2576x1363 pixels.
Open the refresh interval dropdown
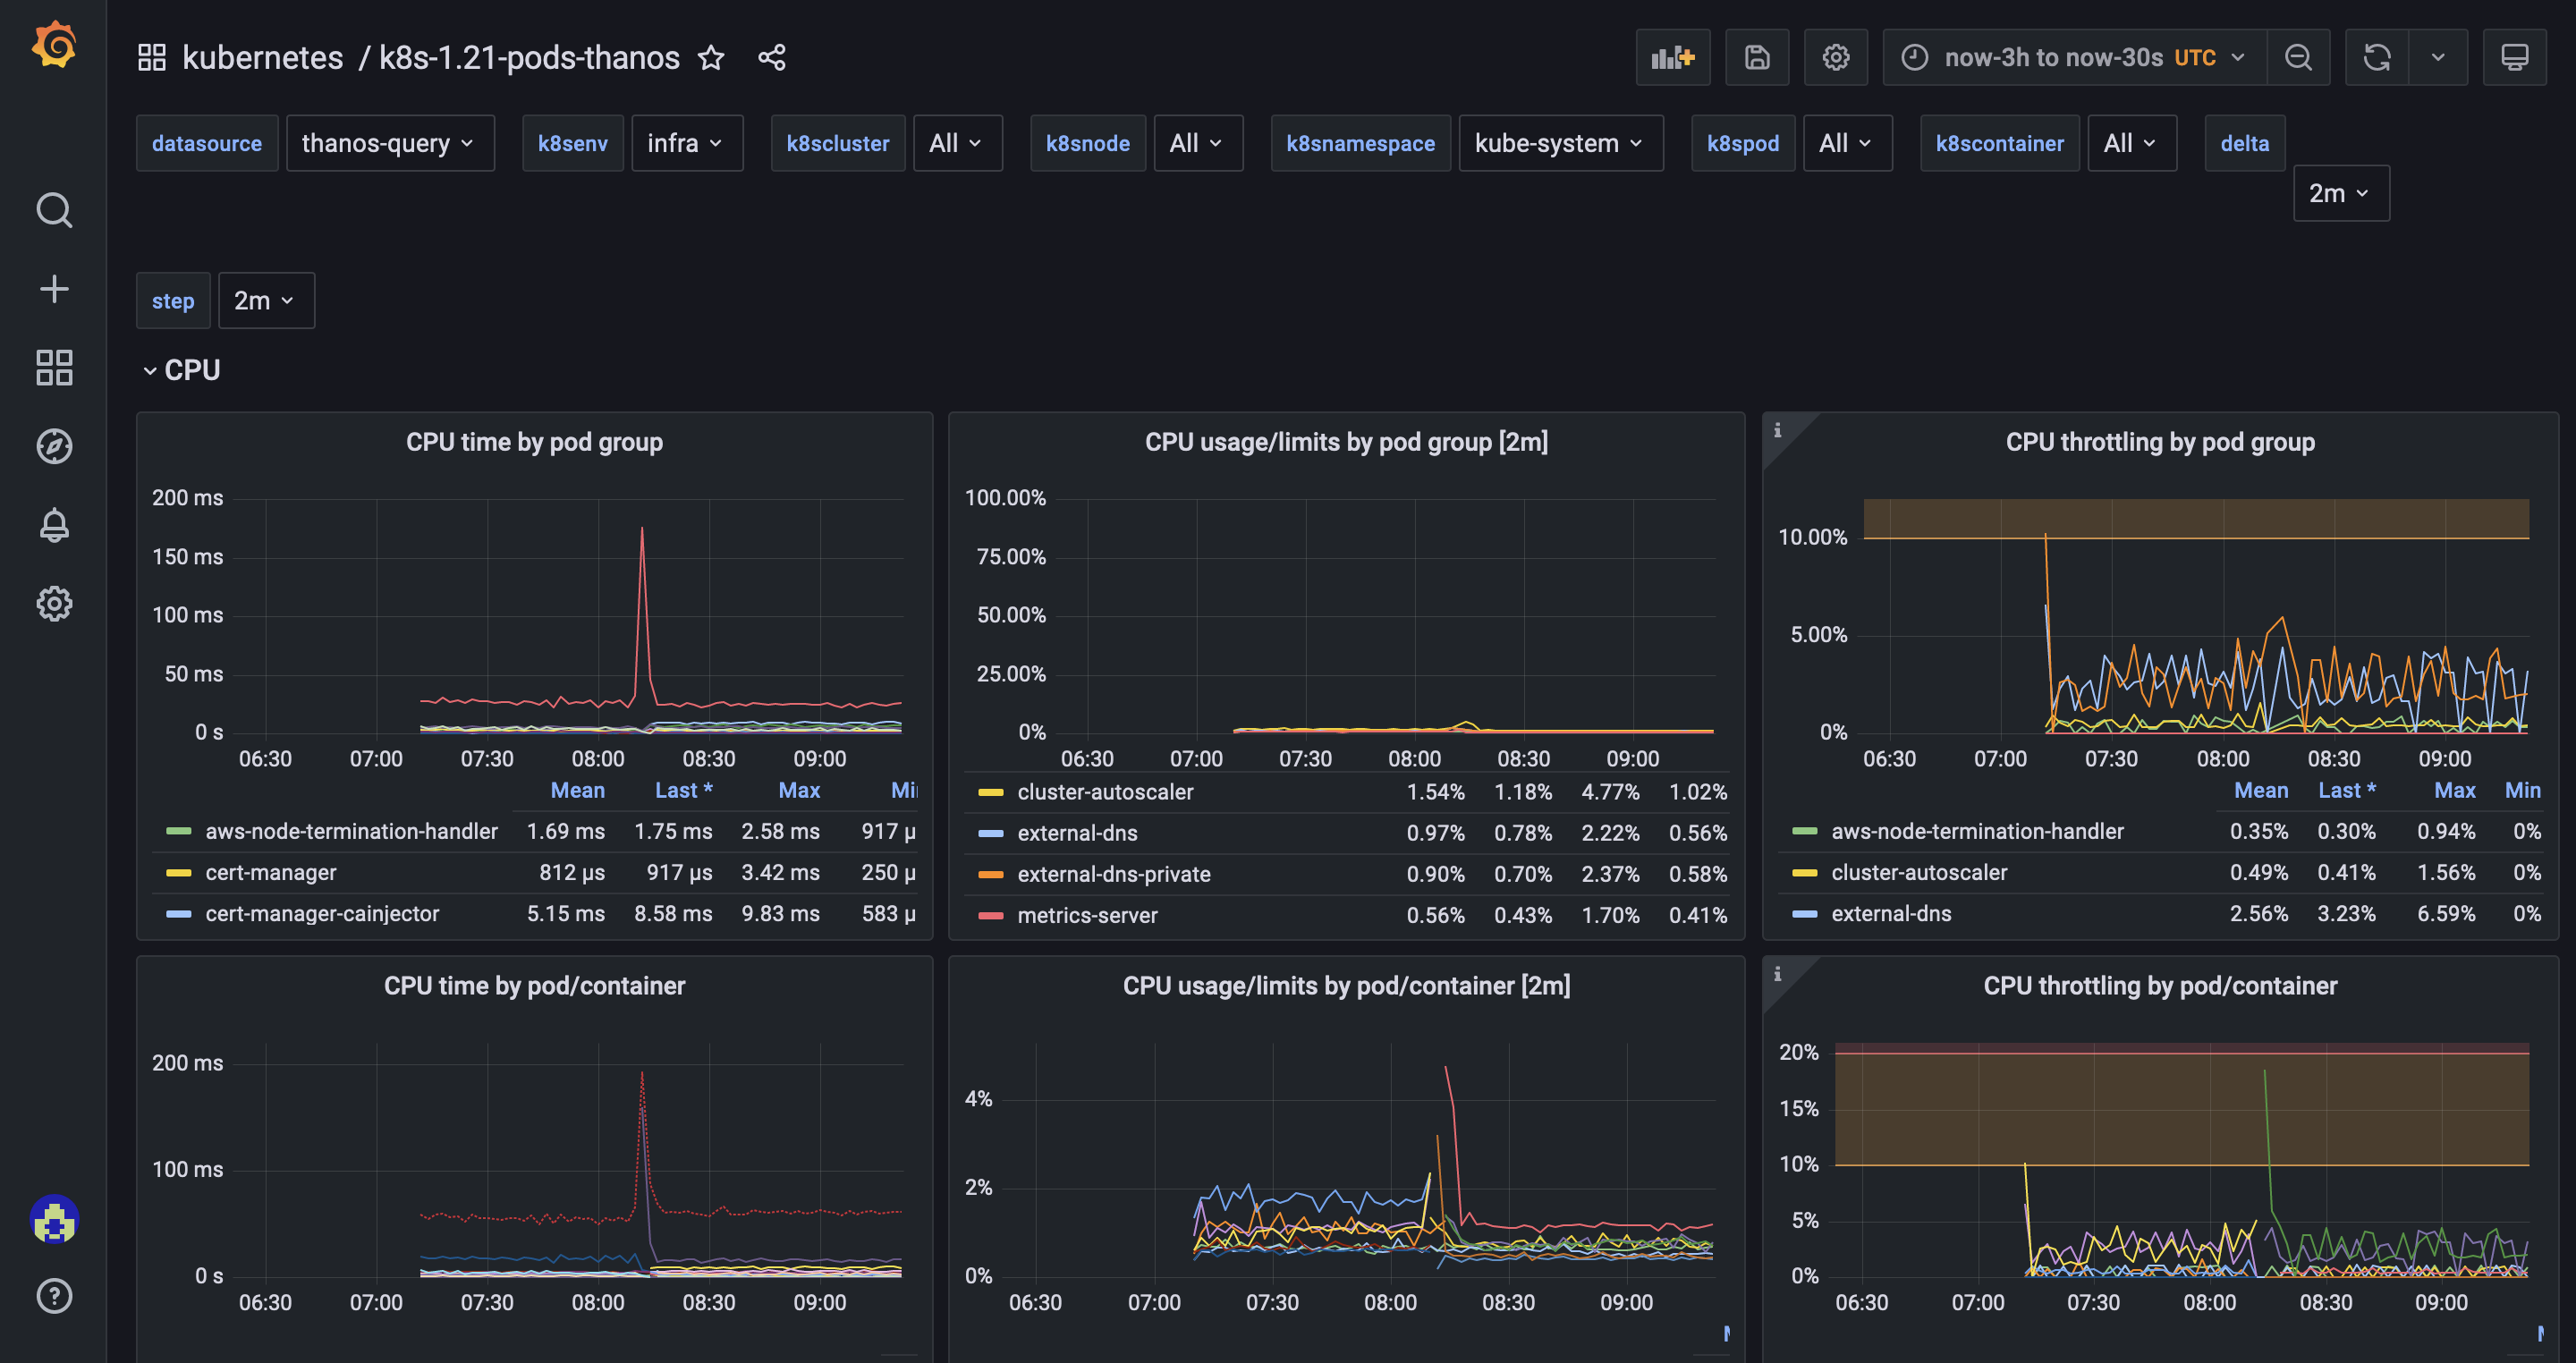[x=2438, y=57]
